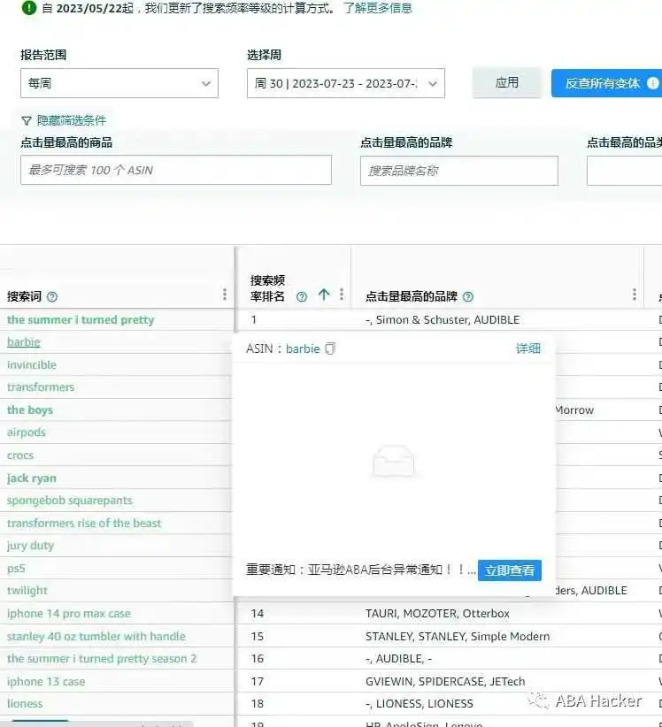Viewport: 662px width, 727px height.
Task: Open the 报告范围 dropdown set to 每周
Action: coord(119,83)
